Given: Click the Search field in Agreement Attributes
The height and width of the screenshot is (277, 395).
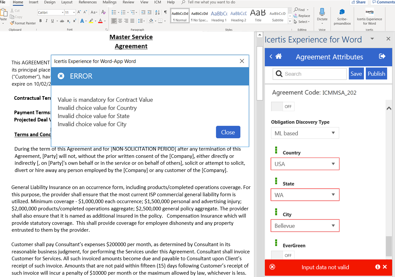Looking at the screenshot, I should 310,74.
